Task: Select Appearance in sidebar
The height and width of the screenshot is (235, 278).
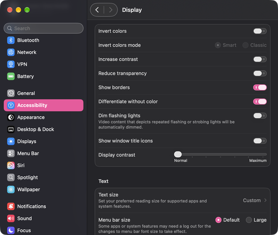Action: tap(44, 117)
